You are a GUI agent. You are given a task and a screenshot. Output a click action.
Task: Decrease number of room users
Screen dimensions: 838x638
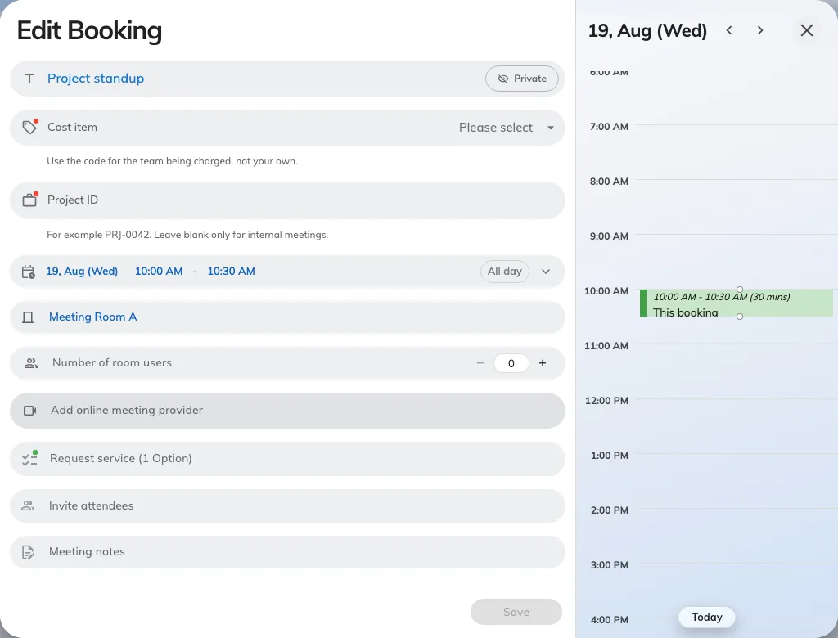[480, 363]
